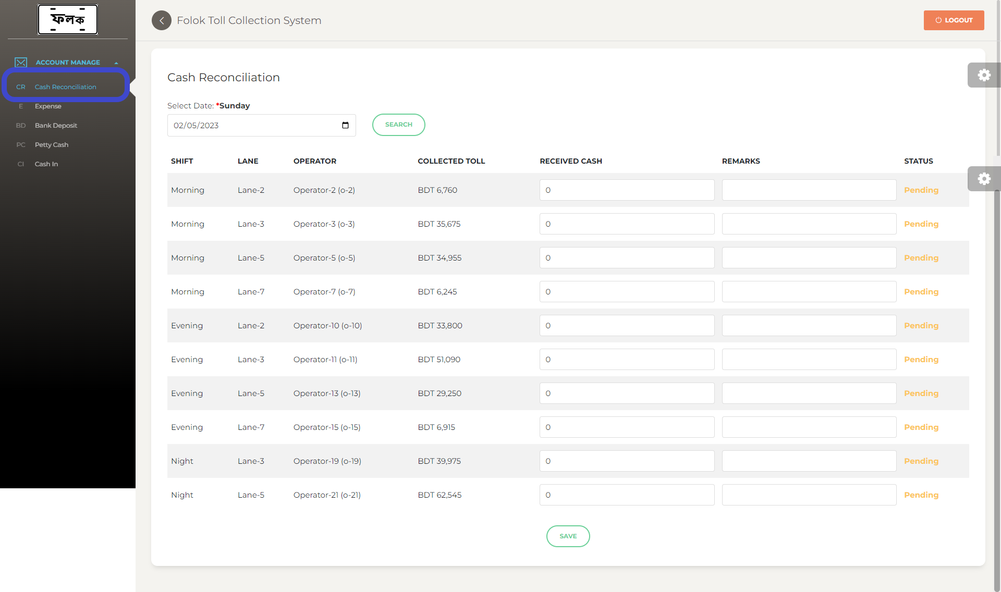This screenshot has height=592, width=1001.
Task: Edit received cash for Operator-15 row
Action: (x=627, y=427)
